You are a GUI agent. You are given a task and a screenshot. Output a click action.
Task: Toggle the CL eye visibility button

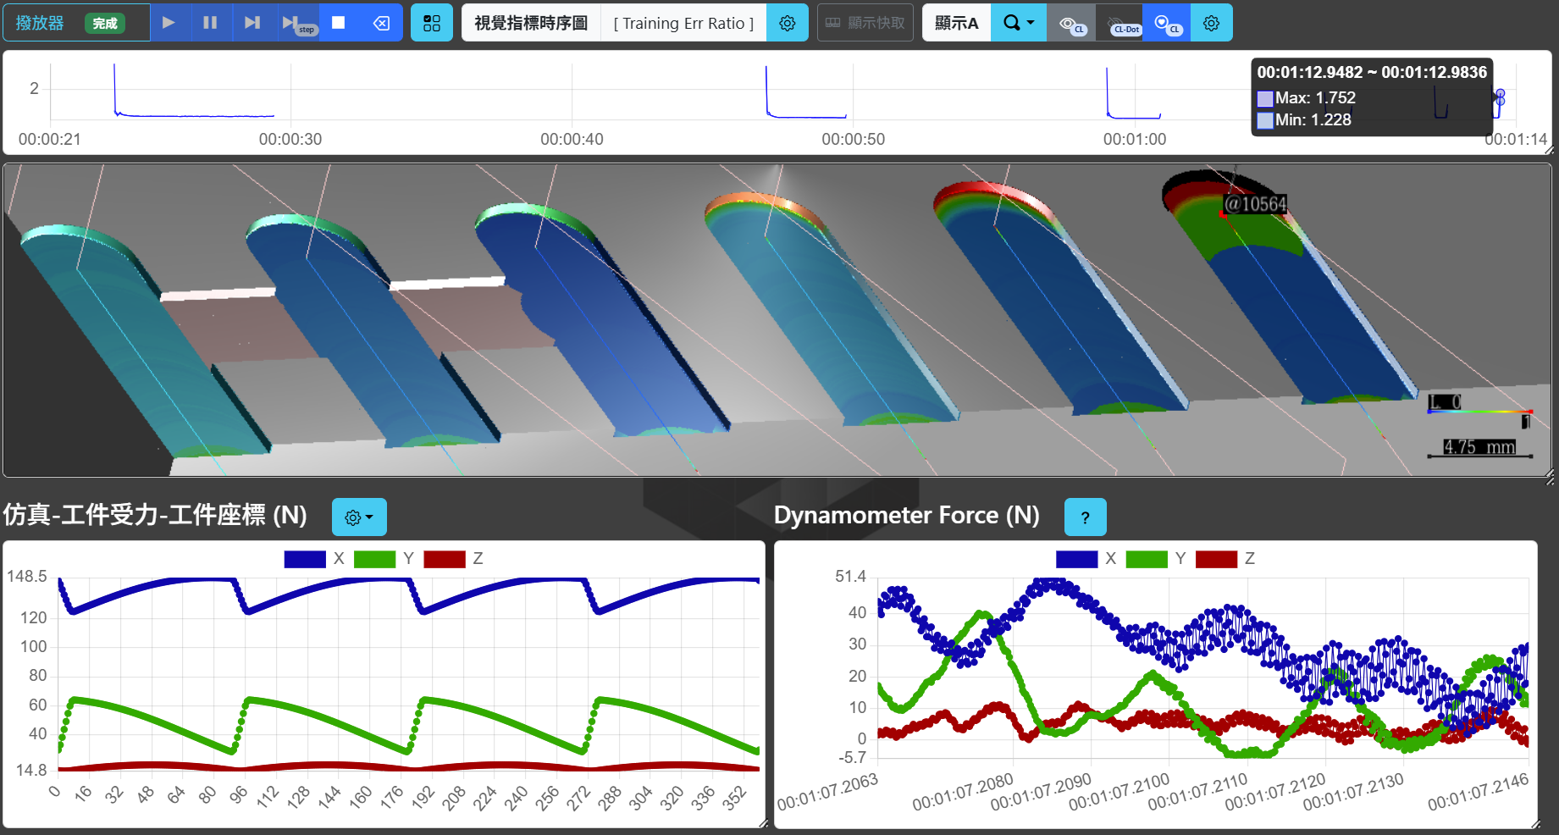coord(1070,23)
